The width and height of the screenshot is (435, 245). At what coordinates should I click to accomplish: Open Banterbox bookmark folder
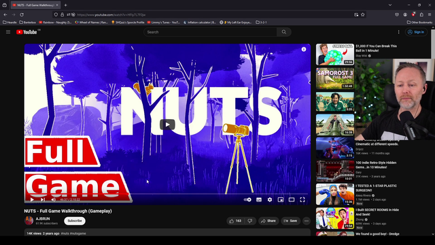[28, 22]
